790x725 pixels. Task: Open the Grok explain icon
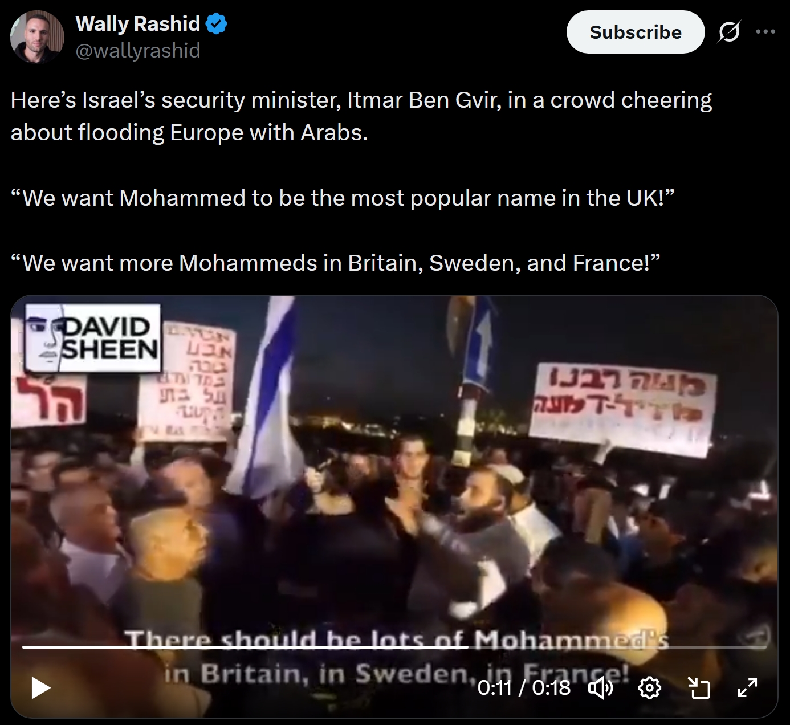[730, 32]
